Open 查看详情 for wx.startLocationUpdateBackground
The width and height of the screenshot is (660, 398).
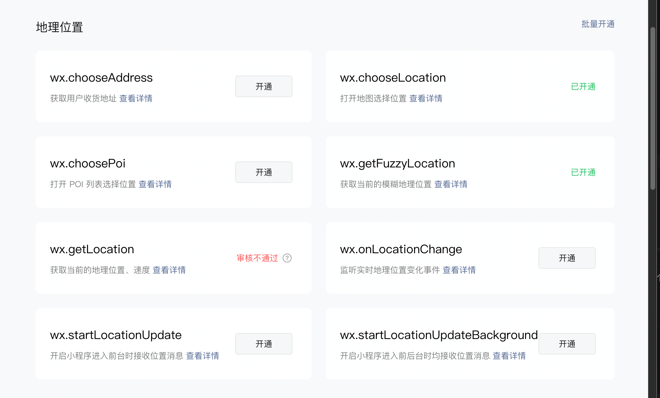(509, 356)
